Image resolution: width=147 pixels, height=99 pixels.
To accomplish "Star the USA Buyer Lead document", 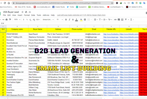I will 22,12.
